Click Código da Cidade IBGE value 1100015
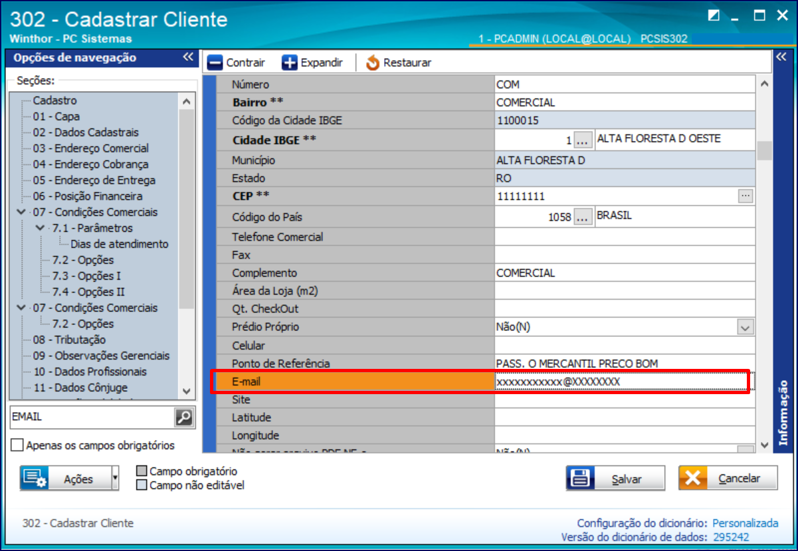The image size is (798, 551). click(x=625, y=121)
